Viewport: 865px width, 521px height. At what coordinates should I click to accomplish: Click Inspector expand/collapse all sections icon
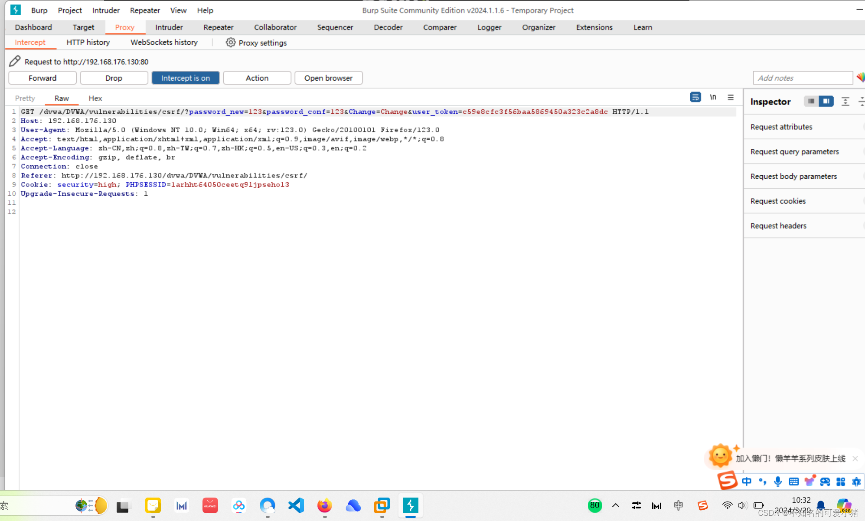pos(845,102)
